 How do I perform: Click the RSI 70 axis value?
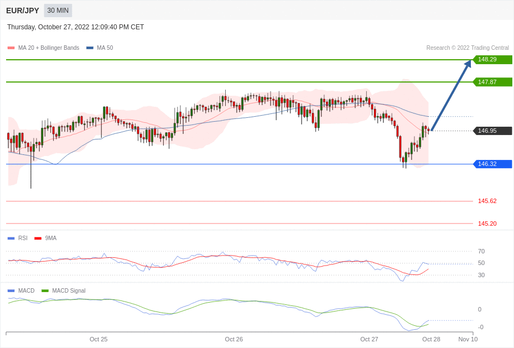click(481, 251)
